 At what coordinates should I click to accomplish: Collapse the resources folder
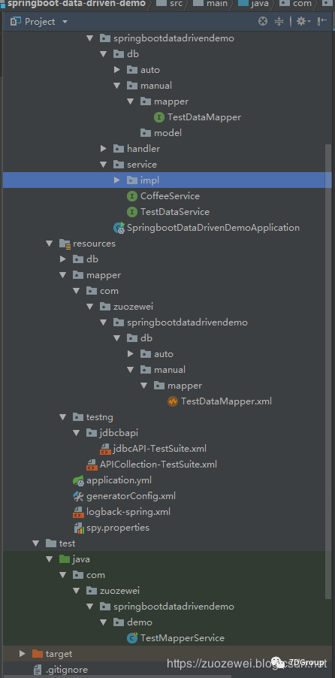(50, 244)
